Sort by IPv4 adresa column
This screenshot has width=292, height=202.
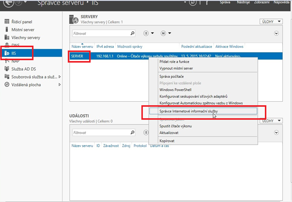(105, 46)
